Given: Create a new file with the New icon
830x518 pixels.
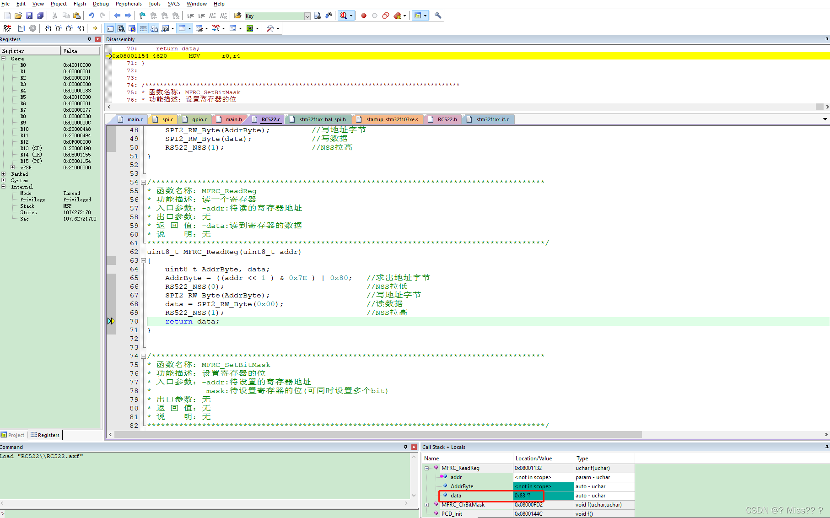Looking at the screenshot, I should point(7,16).
